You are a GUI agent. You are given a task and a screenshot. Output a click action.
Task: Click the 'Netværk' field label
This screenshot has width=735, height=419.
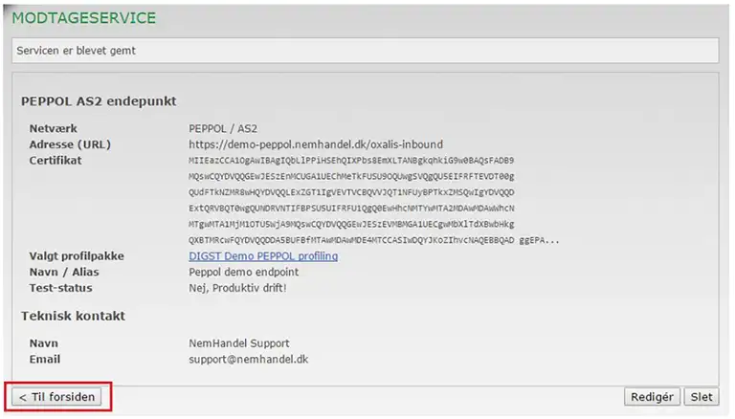[x=54, y=128]
